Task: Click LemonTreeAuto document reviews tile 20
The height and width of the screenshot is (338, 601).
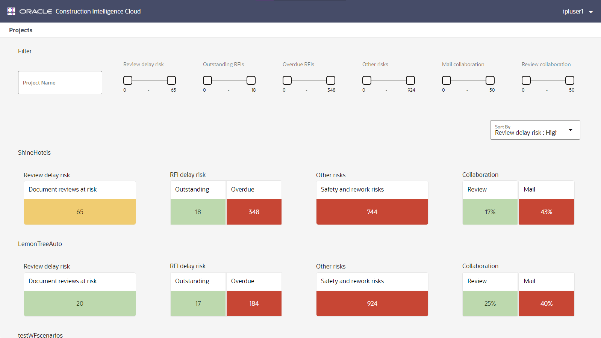Action: click(x=80, y=303)
